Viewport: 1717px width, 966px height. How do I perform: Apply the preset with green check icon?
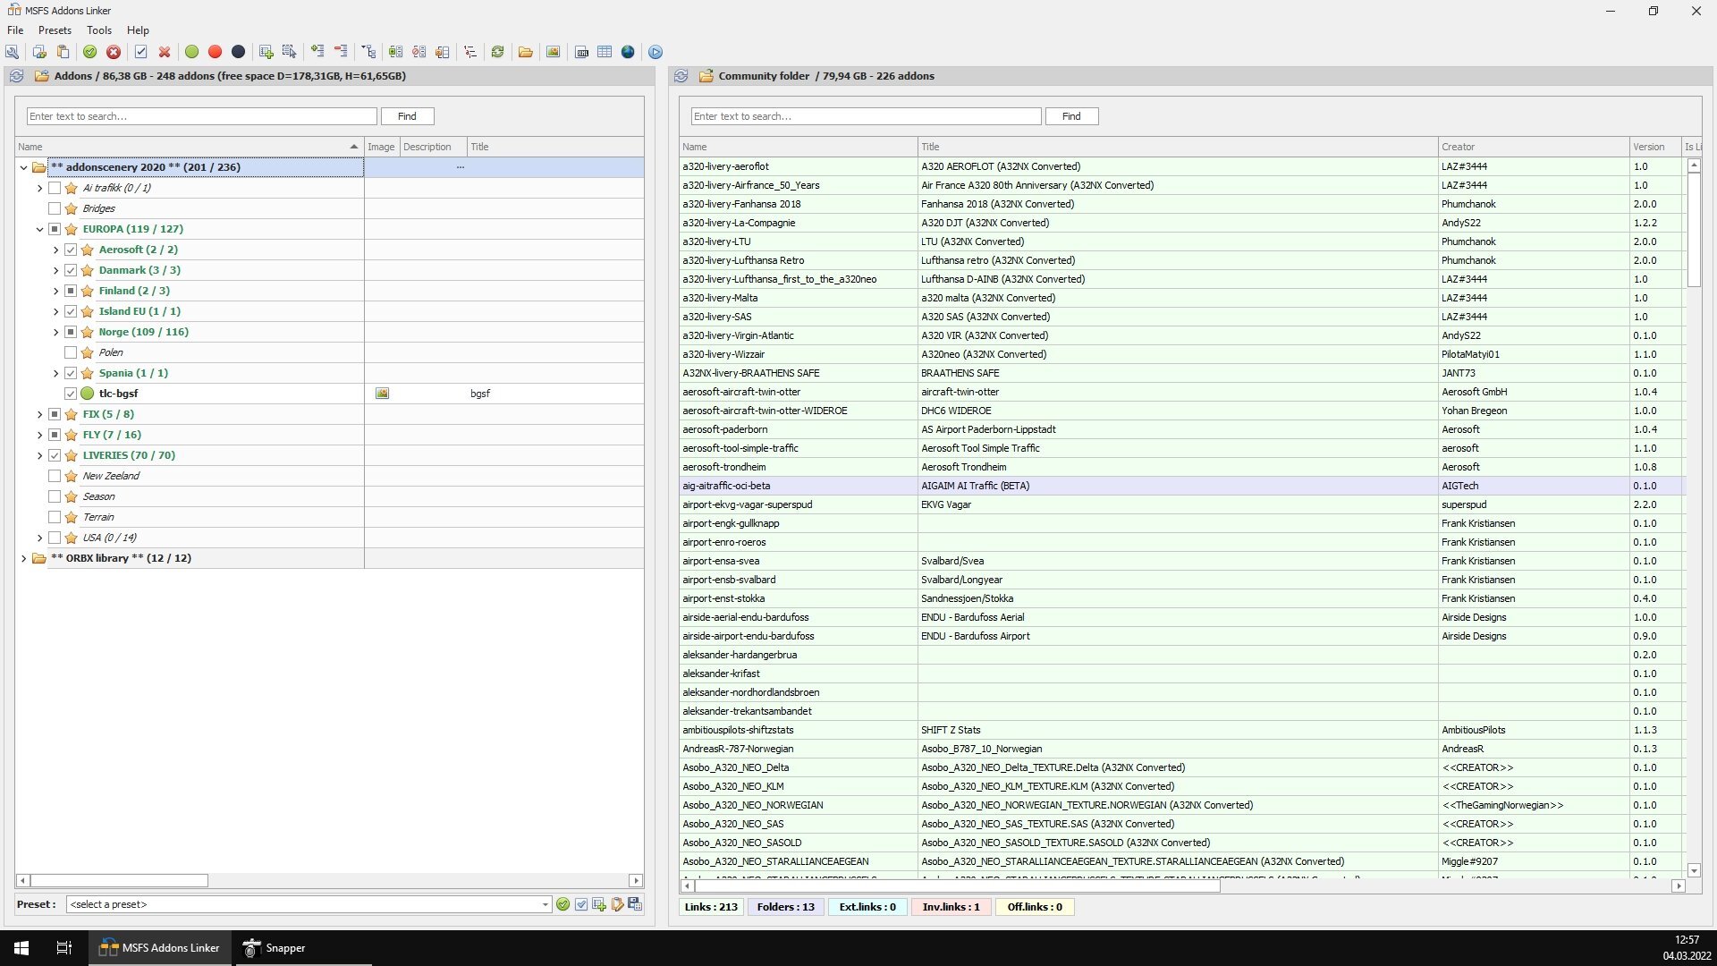pos(562,904)
